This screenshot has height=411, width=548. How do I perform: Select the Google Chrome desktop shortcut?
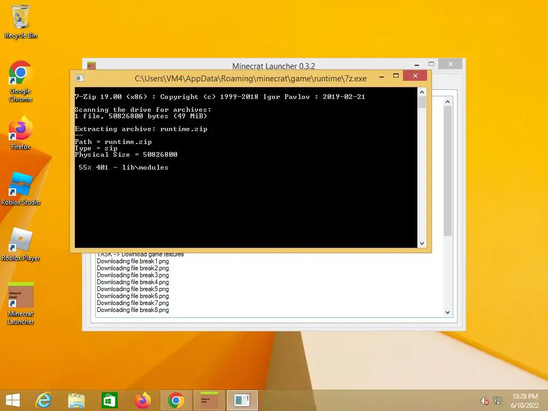point(20,81)
